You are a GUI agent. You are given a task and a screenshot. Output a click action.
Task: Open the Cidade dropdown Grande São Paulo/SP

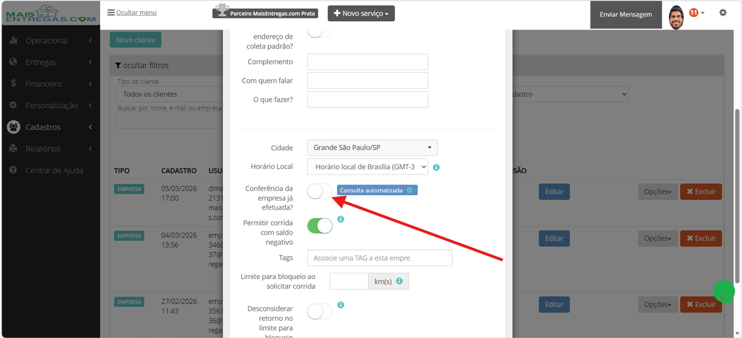coord(372,147)
